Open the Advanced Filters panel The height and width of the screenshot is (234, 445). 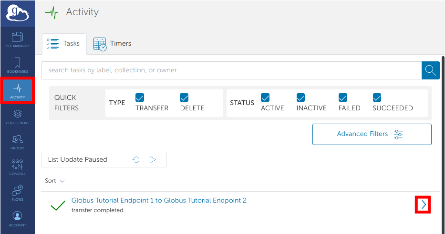(x=372, y=134)
